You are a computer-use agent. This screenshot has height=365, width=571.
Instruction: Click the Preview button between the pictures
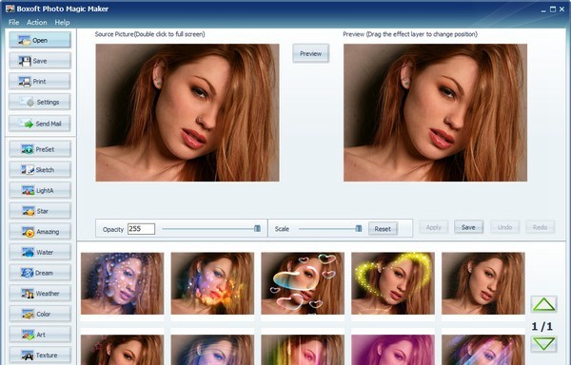310,53
